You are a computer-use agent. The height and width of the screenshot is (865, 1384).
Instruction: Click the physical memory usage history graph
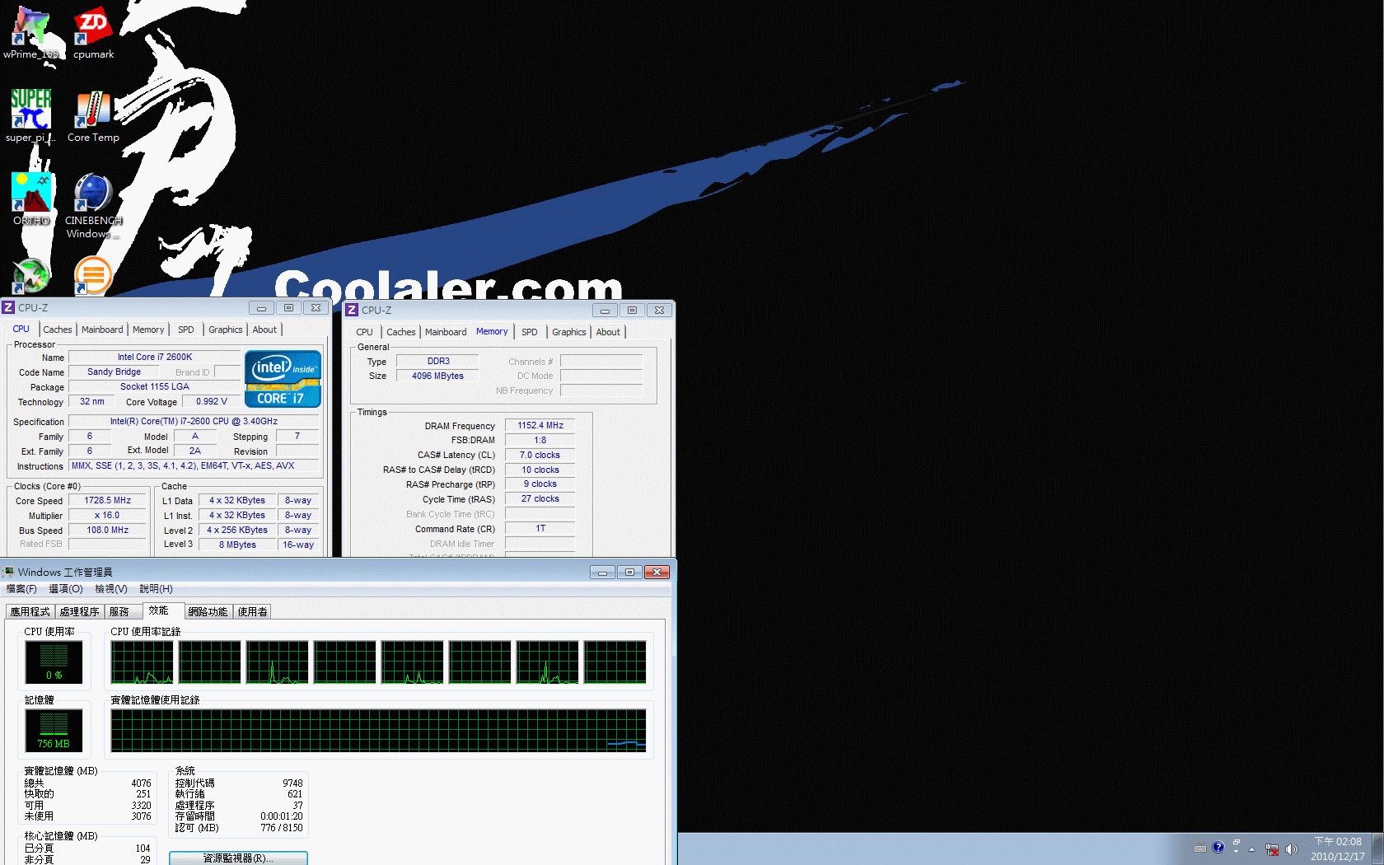(x=378, y=730)
